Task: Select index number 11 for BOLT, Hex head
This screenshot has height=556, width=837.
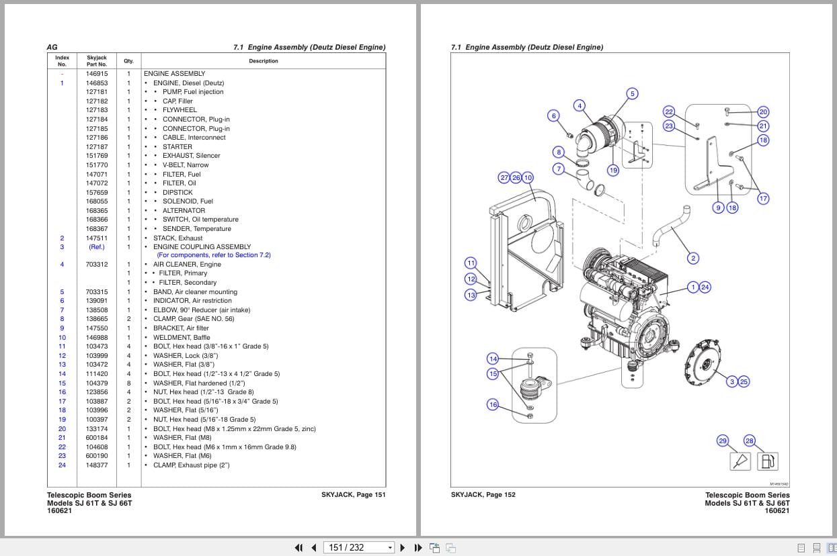Action: pos(62,346)
